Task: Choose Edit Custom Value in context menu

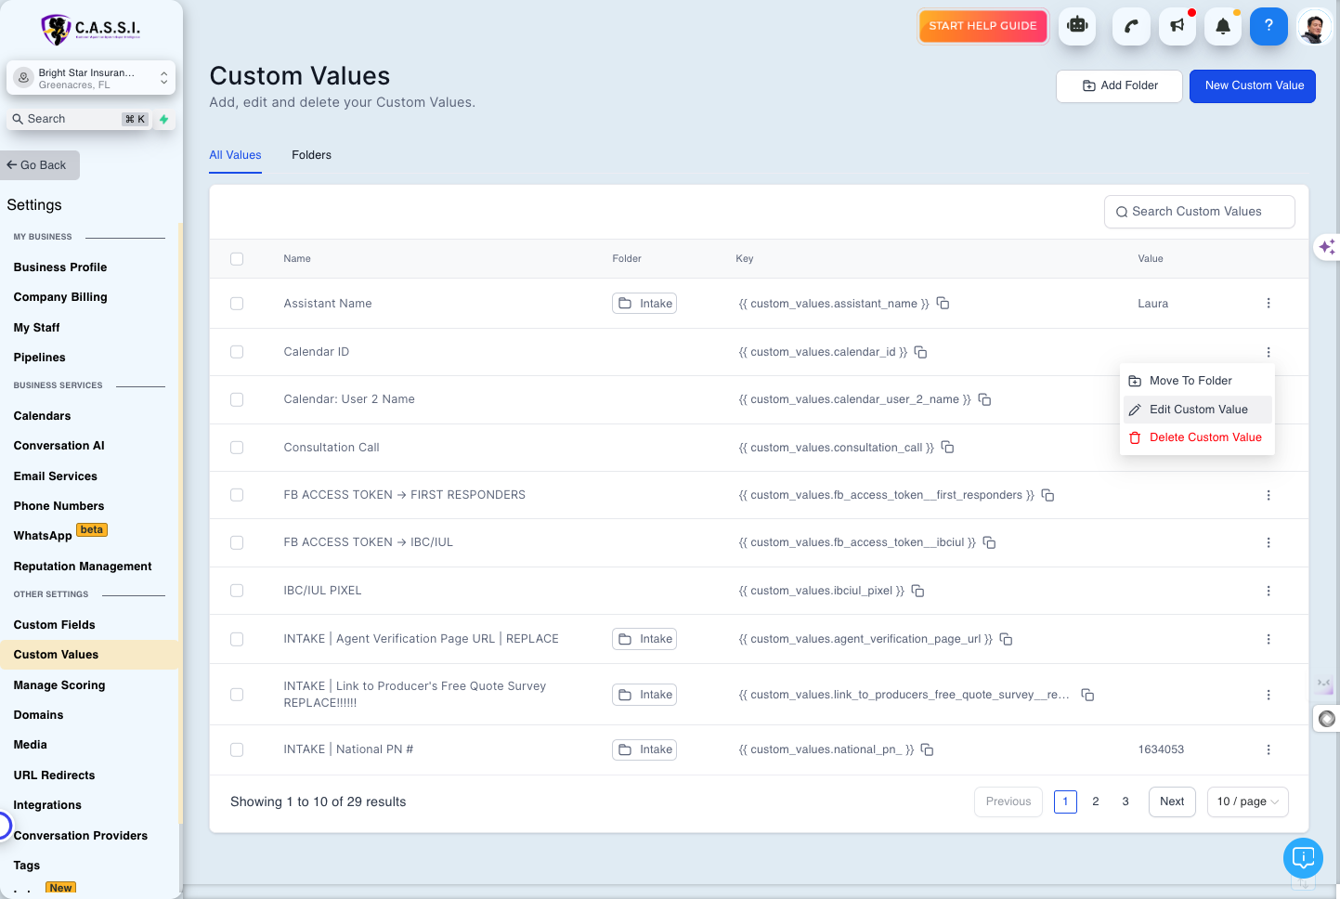Action: coord(1197,410)
